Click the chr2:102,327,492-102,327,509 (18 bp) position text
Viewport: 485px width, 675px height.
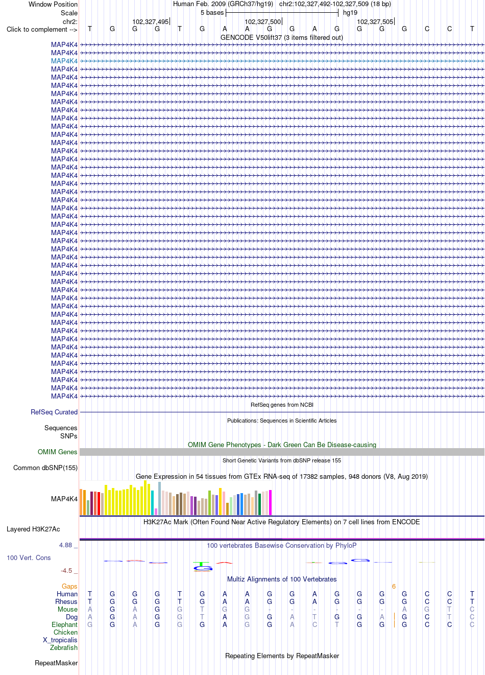pos(335,4)
